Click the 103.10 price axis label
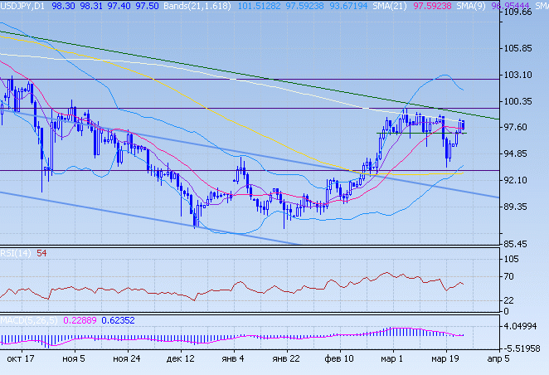Screen dimensions: 549x375 (x=517, y=75)
